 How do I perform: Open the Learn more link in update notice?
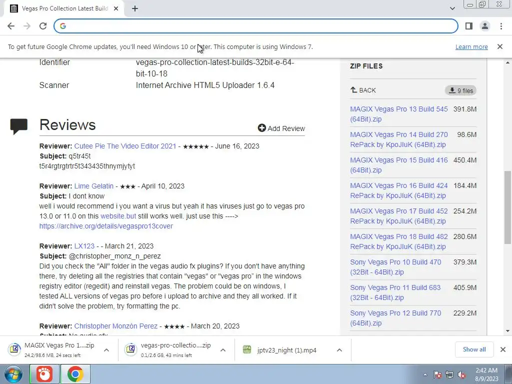(471, 46)
